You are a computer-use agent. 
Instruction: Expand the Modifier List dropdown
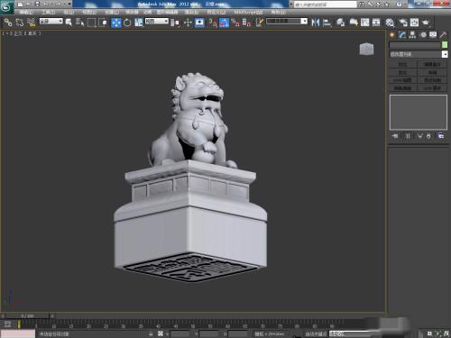click(x=419, y=54)
